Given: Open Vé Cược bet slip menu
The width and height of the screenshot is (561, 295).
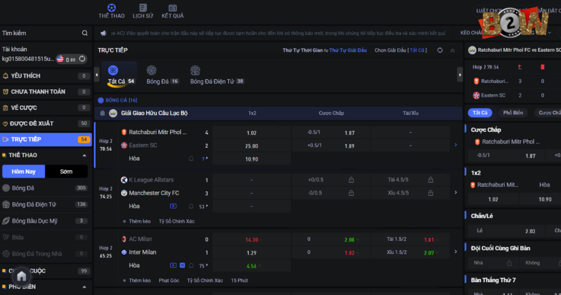Looking at the screenshot, I should (46, 107).
